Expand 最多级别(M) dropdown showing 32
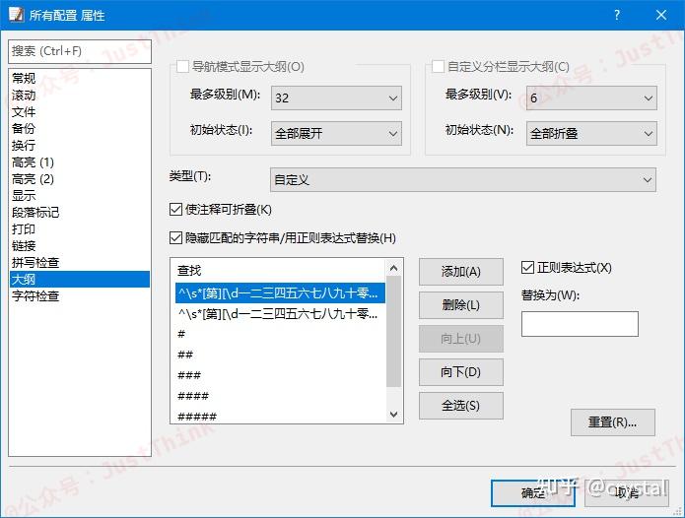 tap(336, 97)
